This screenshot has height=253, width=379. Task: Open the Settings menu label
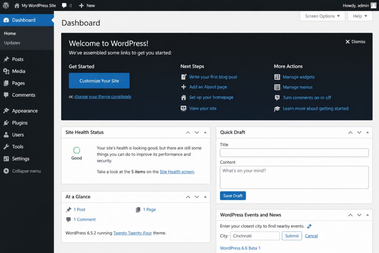click(x=21, y=159)
